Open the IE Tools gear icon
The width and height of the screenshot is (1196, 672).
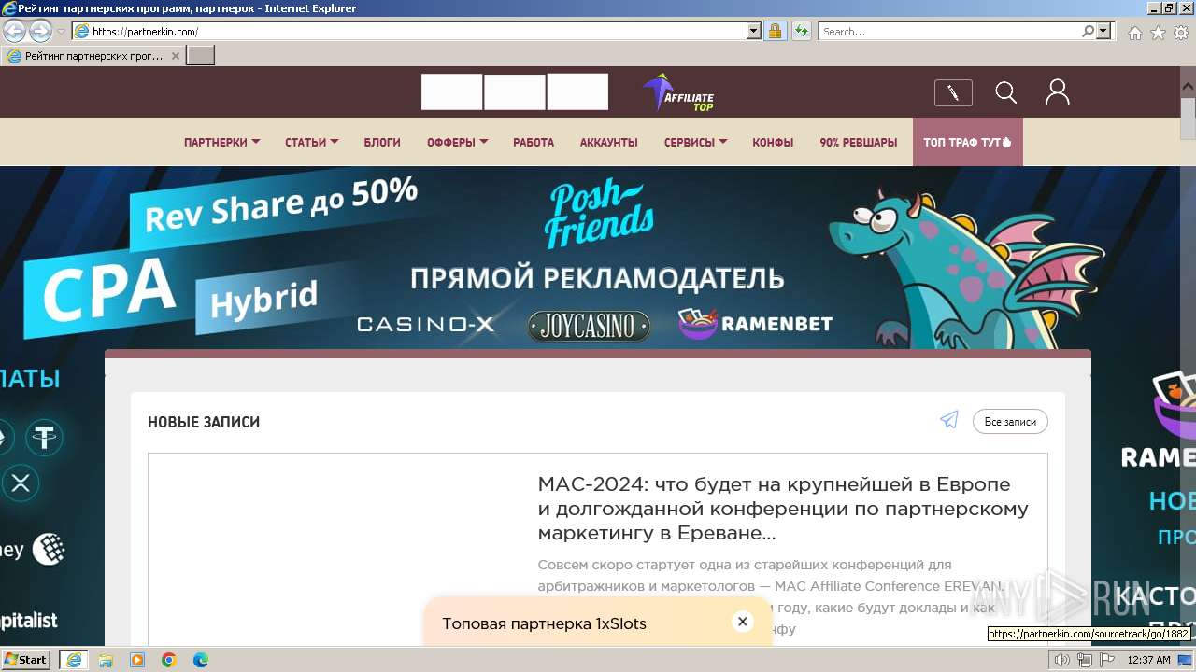[1181, 33]
